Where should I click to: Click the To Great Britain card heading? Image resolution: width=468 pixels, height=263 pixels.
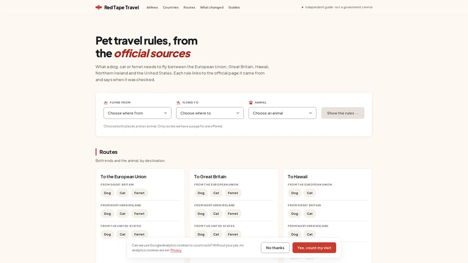(x=210, y=176)
